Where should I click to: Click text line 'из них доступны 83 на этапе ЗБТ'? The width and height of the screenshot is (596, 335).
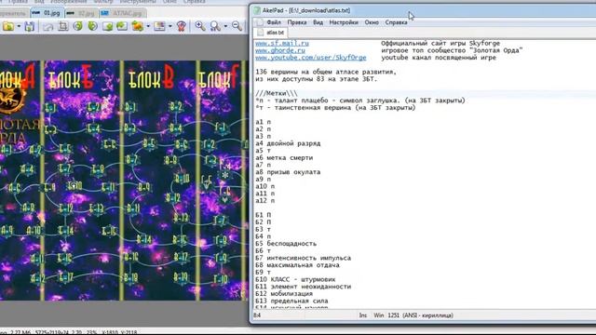(317, 79)
